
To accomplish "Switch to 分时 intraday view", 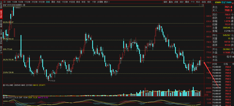I will tap(9, 2).
